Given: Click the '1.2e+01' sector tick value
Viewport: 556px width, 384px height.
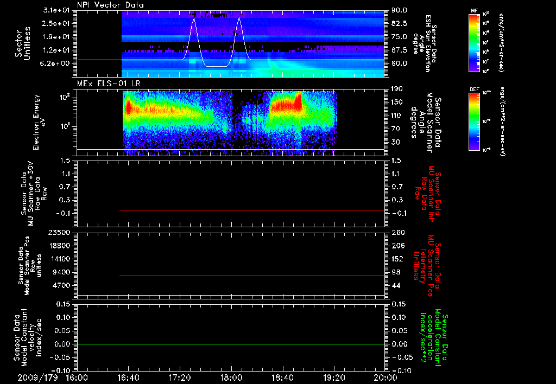Looking at the screenshot, I should (x=56, y=50).
